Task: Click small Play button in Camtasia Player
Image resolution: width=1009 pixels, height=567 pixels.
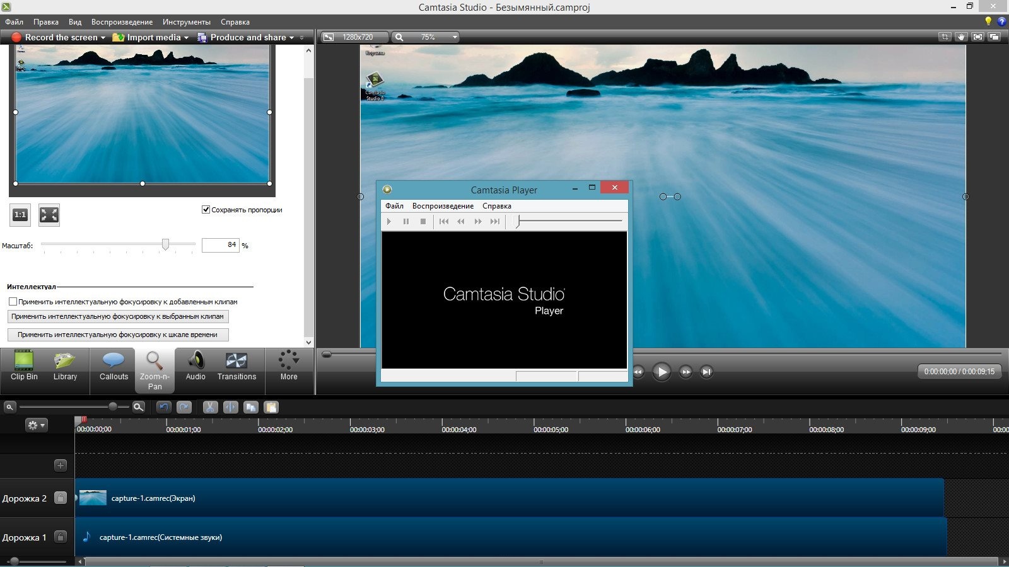Action: (389, 221)
